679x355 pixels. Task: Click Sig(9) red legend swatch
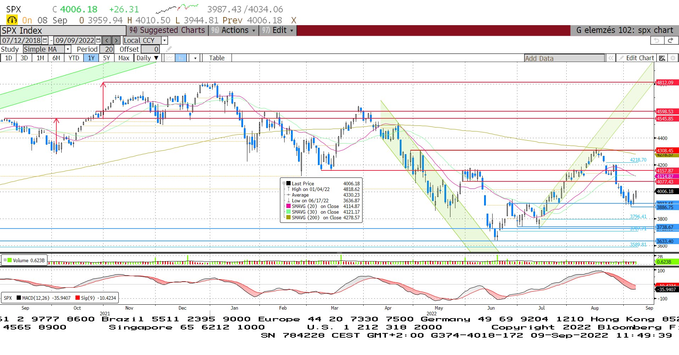point(78,298)
